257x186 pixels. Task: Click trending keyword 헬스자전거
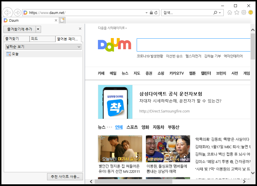click(x=193, y=56)
